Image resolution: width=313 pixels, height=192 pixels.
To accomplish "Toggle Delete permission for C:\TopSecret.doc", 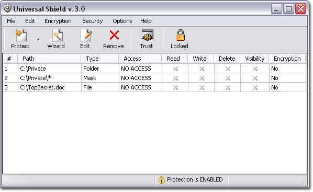I will tap(228, 87).
